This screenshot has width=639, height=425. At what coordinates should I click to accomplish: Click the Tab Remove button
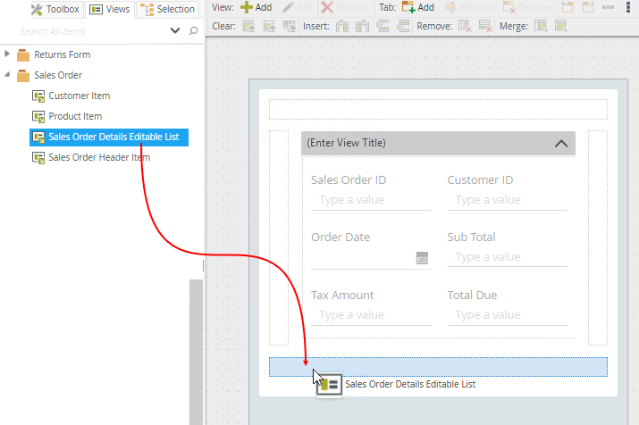pos(527,7)
